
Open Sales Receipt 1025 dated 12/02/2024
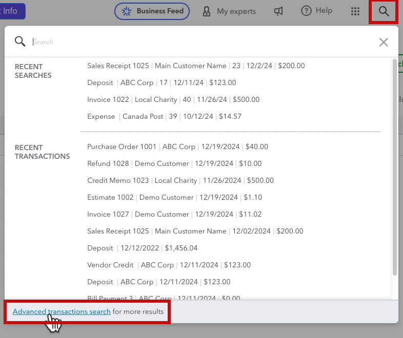[x=195, y=231]
